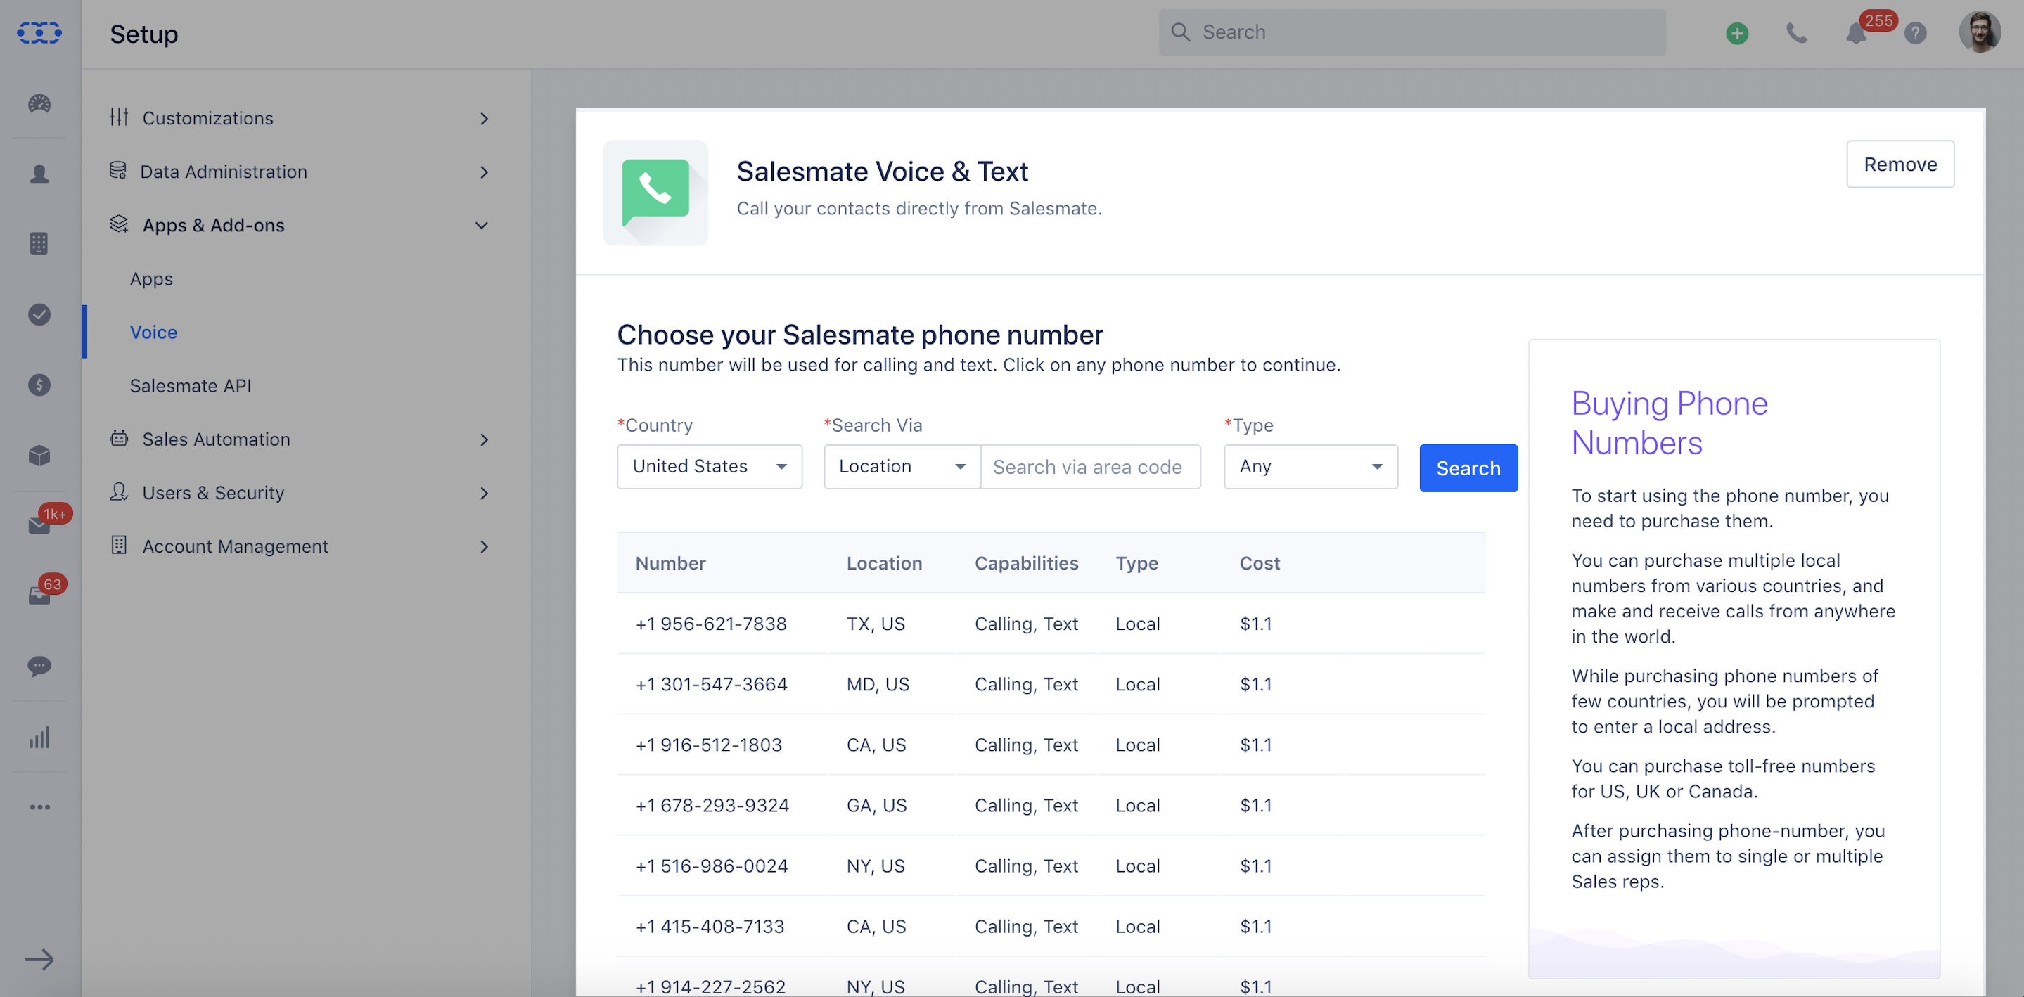Open the Sales Automation menu item
Image resolution: width=2024 pixels, height=997 pixels.
click(216, 439)
